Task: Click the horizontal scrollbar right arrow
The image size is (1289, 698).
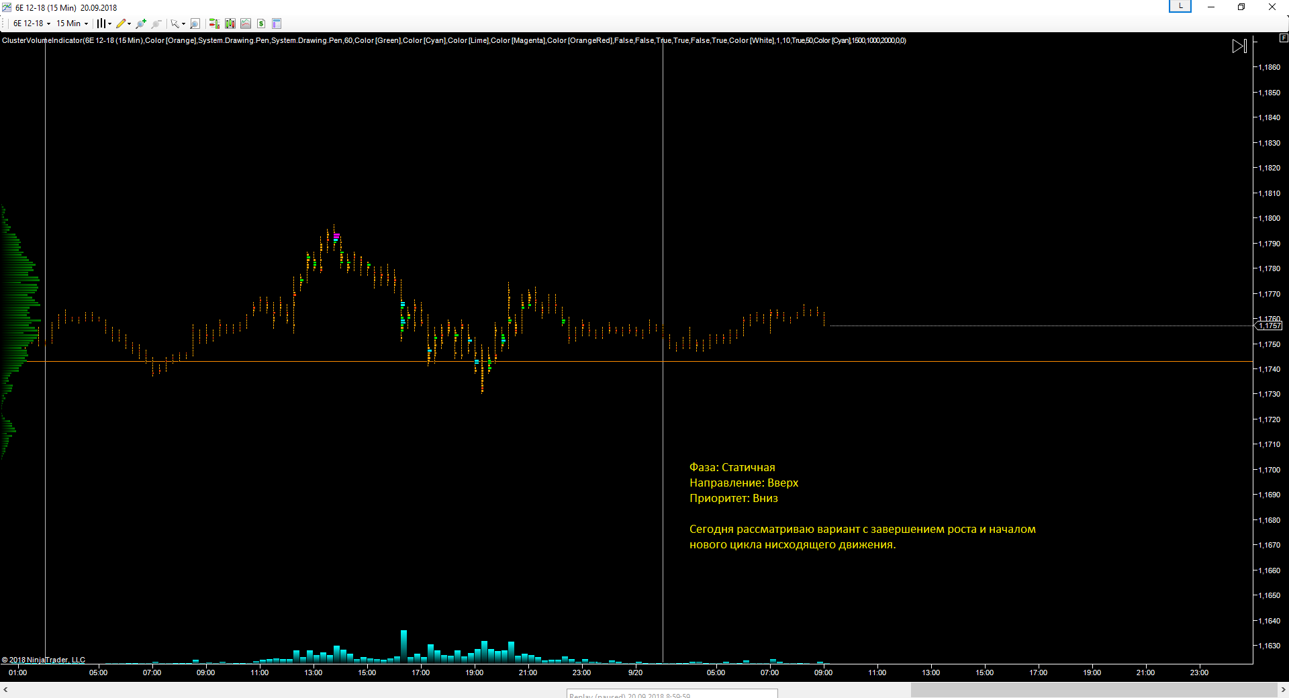Action: point(1283,689)
